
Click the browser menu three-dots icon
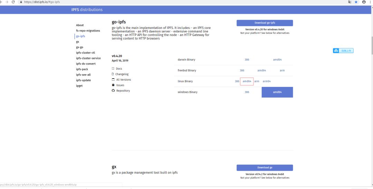(x=371, y=2)
